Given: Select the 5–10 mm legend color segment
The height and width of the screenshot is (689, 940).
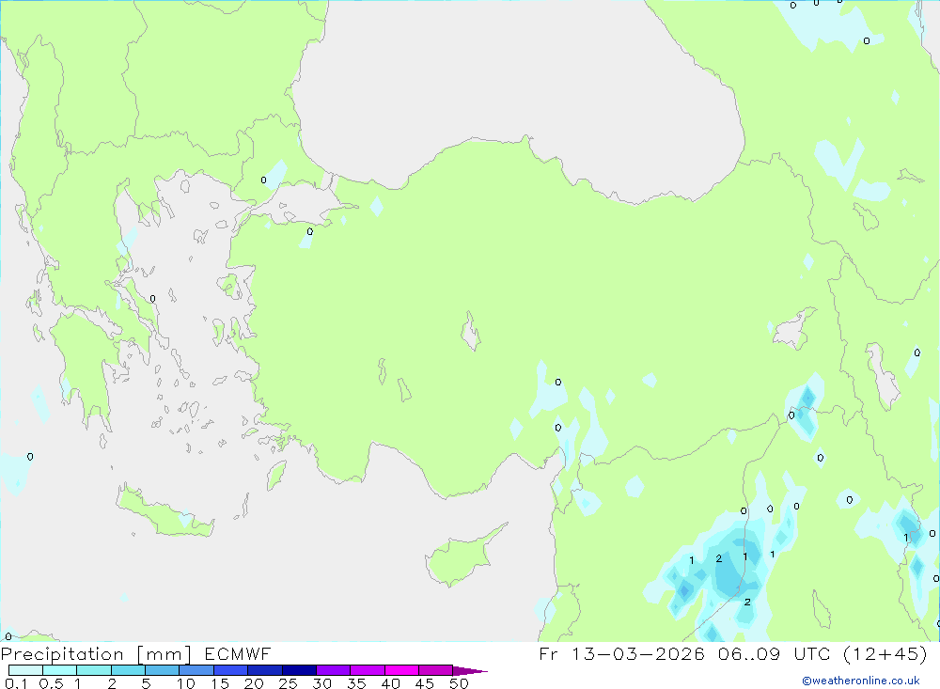Looking at the screenshot, I should point(163,670).
